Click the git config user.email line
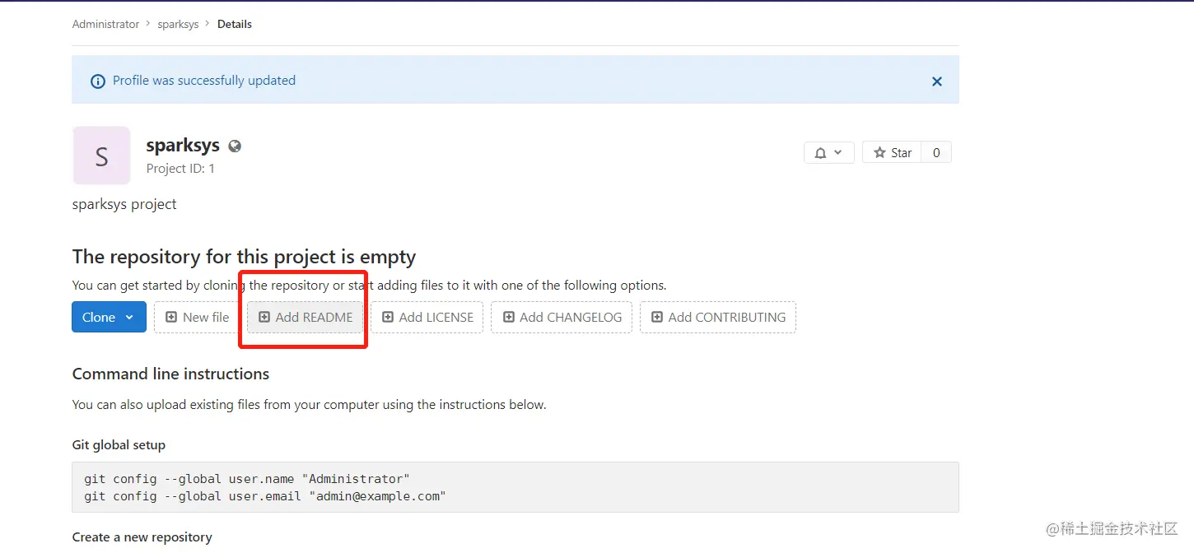This screenshot has width=1194, height=553. tap(264, 496)
